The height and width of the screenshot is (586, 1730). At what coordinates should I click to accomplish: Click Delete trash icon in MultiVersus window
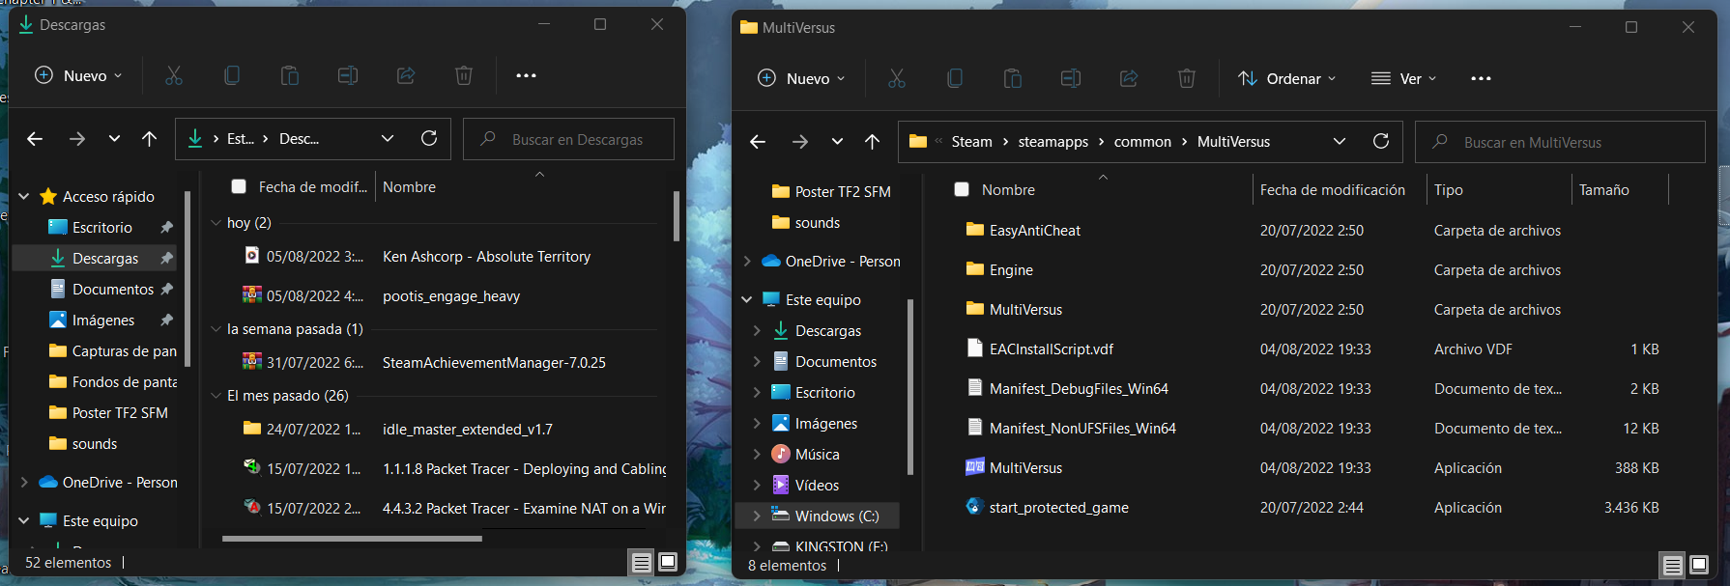(x=1187, y=78)
